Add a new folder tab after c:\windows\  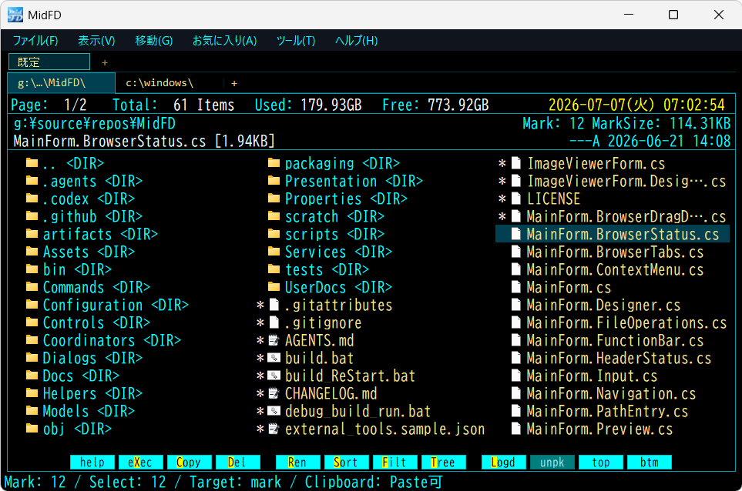tap(233, 83)
